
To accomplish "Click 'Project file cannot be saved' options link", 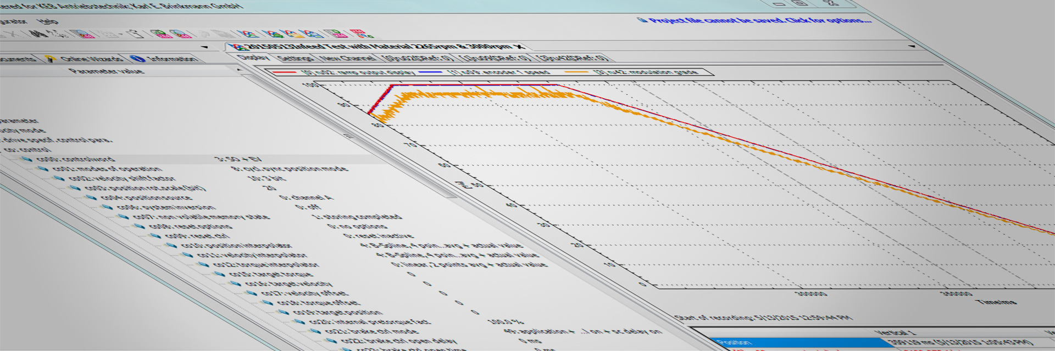I will [x=759, y=20].
